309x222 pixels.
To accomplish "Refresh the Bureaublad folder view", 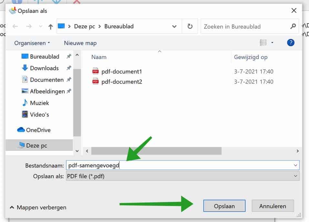I will point(190,26).
